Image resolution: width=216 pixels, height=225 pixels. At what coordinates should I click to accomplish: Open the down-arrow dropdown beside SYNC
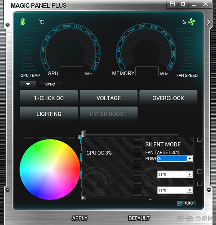tap(28, 84)
